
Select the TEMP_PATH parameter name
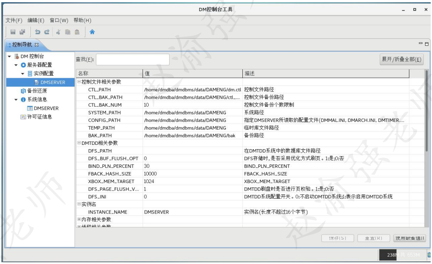pos(102,128)
